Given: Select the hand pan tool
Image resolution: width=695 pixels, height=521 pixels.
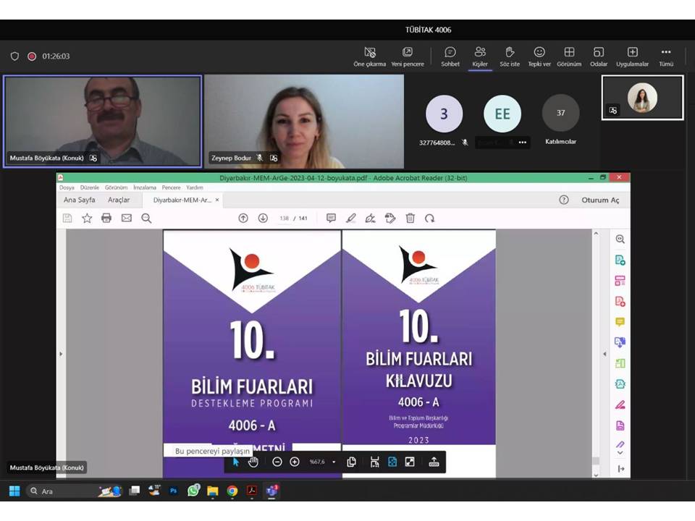Looking at the screenshot, I should [x=253, y=462].
